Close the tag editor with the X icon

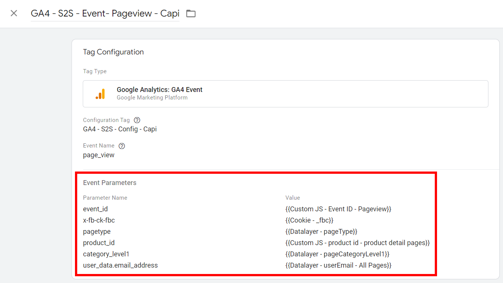pos(14,14)
